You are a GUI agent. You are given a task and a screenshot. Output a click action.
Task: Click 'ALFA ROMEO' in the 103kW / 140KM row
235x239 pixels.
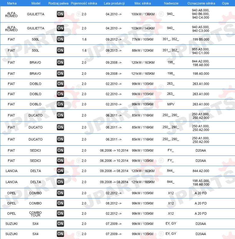(x=11, y=29)
